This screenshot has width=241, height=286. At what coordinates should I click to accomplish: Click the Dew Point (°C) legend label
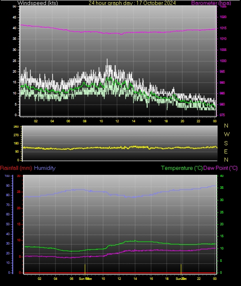220,168
